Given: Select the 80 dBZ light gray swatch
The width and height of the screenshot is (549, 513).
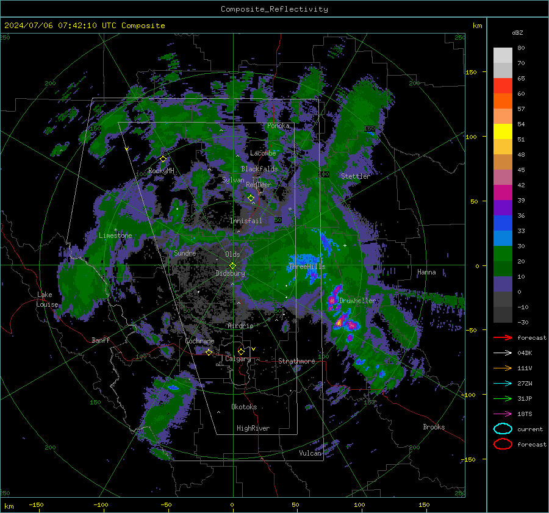Looking at the screenshot, I should point(503,55).
